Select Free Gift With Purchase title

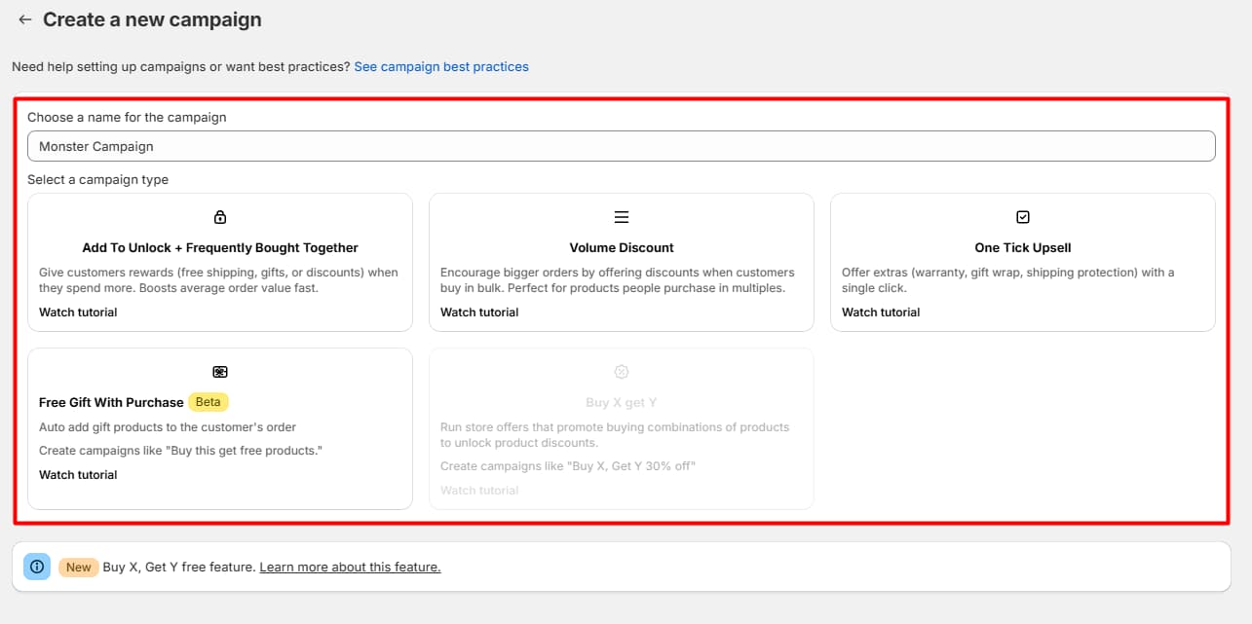point(111,402)
